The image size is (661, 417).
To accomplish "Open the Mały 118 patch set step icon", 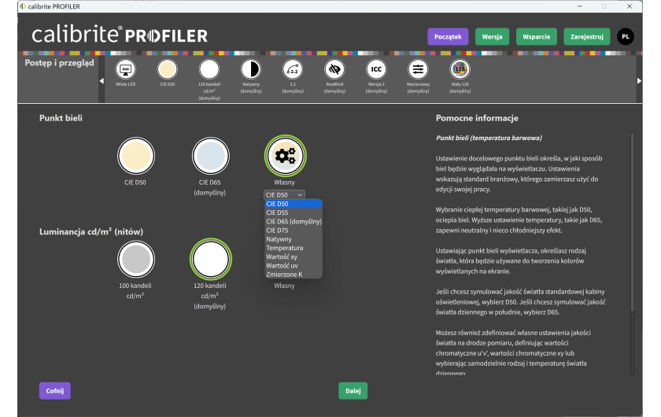I will pos(460,69).
